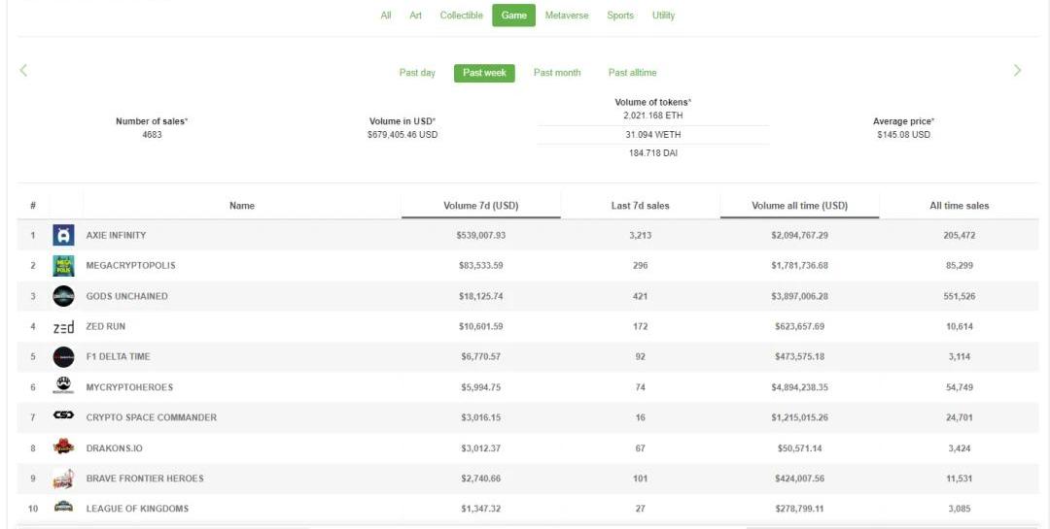The image size is (1050, 529).
Task: Click the $679,405.46 USD total volume
Action: pyautogui.click(x=402, y=134)
